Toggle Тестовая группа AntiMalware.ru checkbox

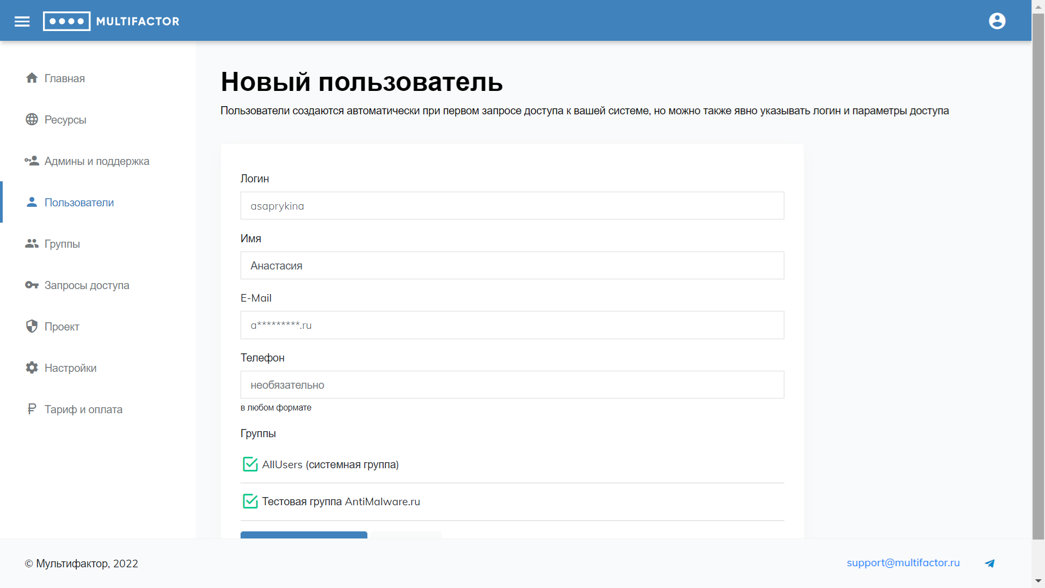(x=250, y=501)
